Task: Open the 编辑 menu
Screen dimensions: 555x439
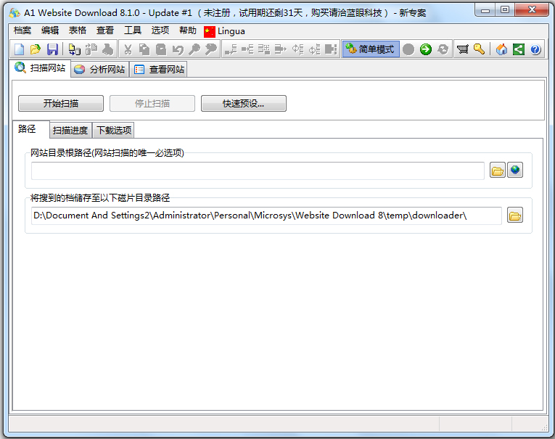Action: pos(50,30)
